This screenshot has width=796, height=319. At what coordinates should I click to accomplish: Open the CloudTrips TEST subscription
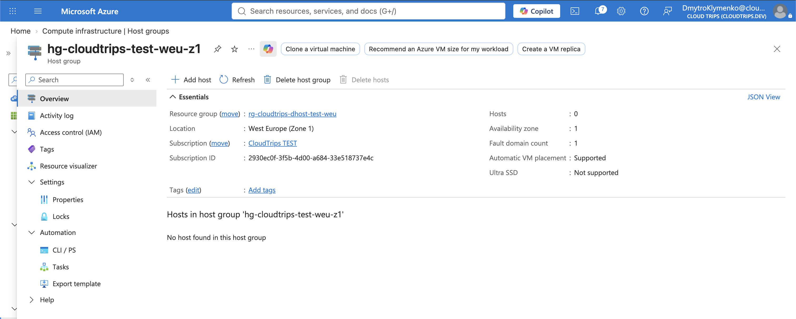point(272,143)
